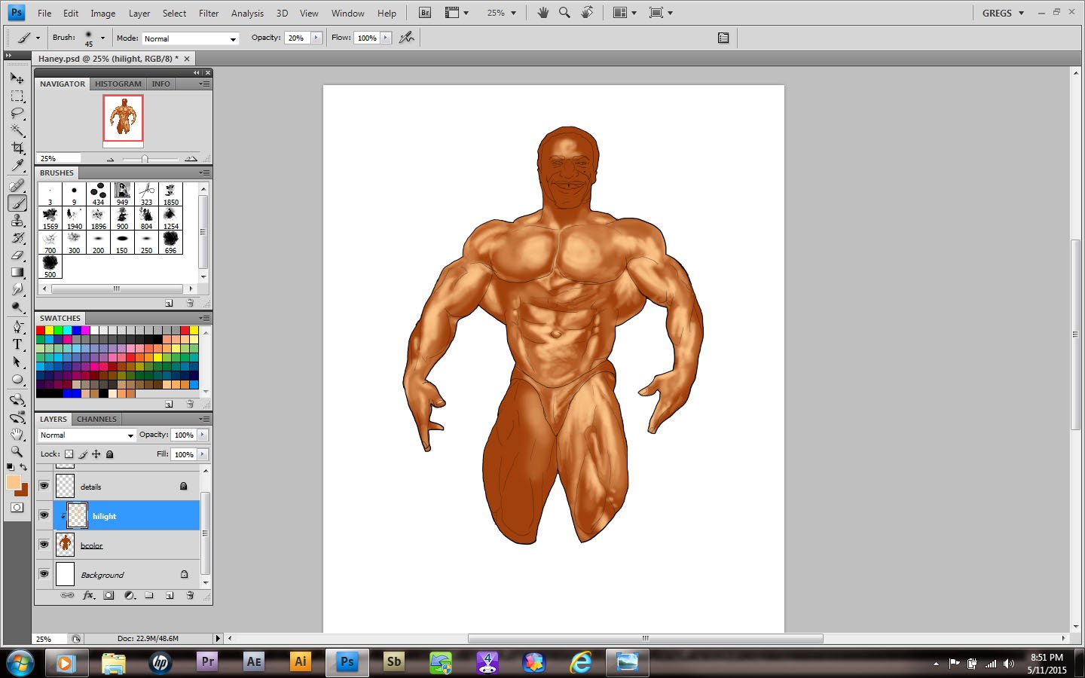Switch to the Channels tab
This screenshot has height=678, width=1085.
point(96,419)
